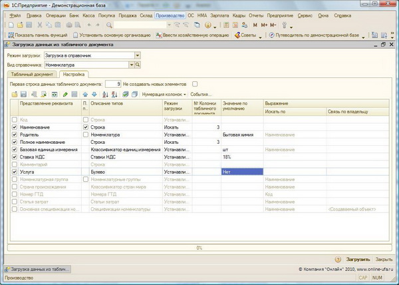
Task: Click the tools wrench icon in toolbar
Action: click(x=285, y=25)
